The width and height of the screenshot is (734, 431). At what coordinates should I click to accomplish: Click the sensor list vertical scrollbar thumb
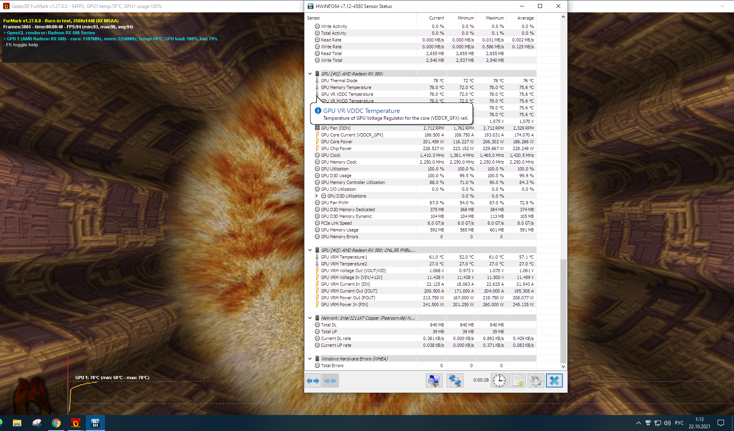tap(563, 311)
